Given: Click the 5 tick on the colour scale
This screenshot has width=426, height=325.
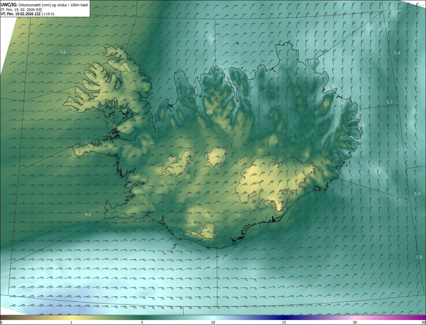Looking at the screenshot, I should pyautogui.click(x=142, y=322).
